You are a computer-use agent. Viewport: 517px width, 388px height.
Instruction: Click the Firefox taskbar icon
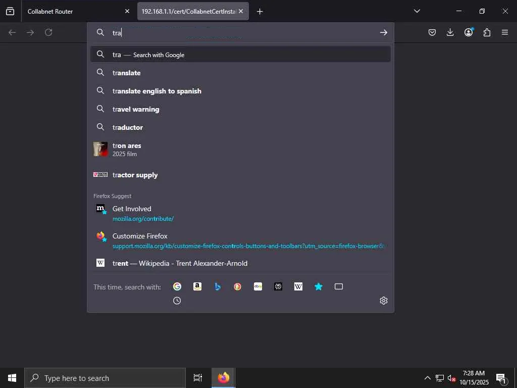click(x=223, y=378)
